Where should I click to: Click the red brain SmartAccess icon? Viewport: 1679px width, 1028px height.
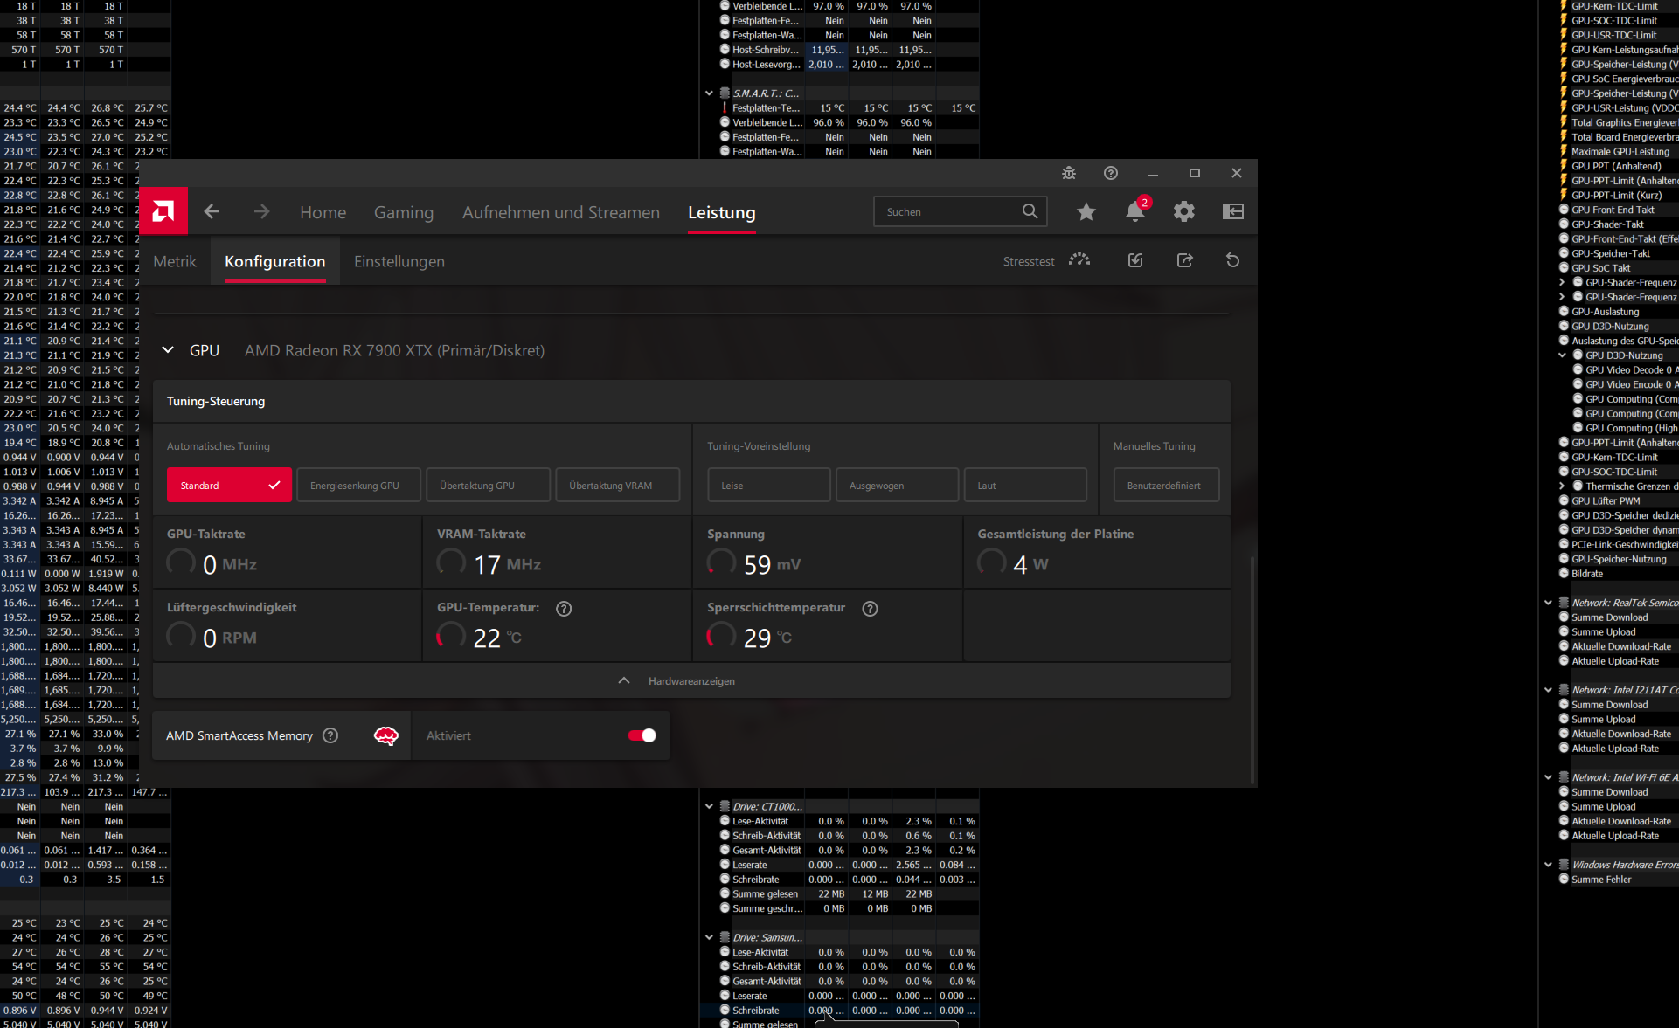click(x=386, y=735)
